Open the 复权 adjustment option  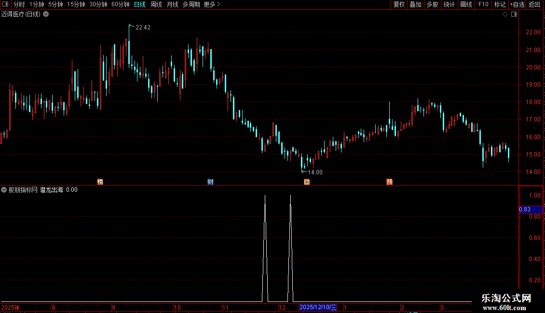coord(399,4)
